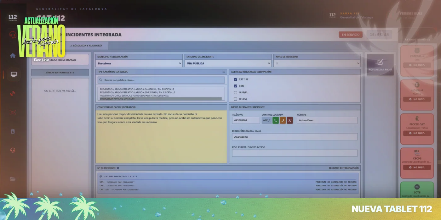Focus the Buscar por palabra clave field

(161, 80)
